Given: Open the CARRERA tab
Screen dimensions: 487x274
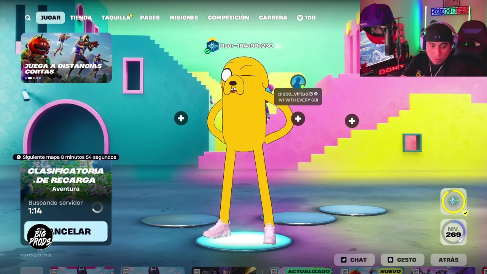Looking at the screenshot, I should [x=273, y=18].
